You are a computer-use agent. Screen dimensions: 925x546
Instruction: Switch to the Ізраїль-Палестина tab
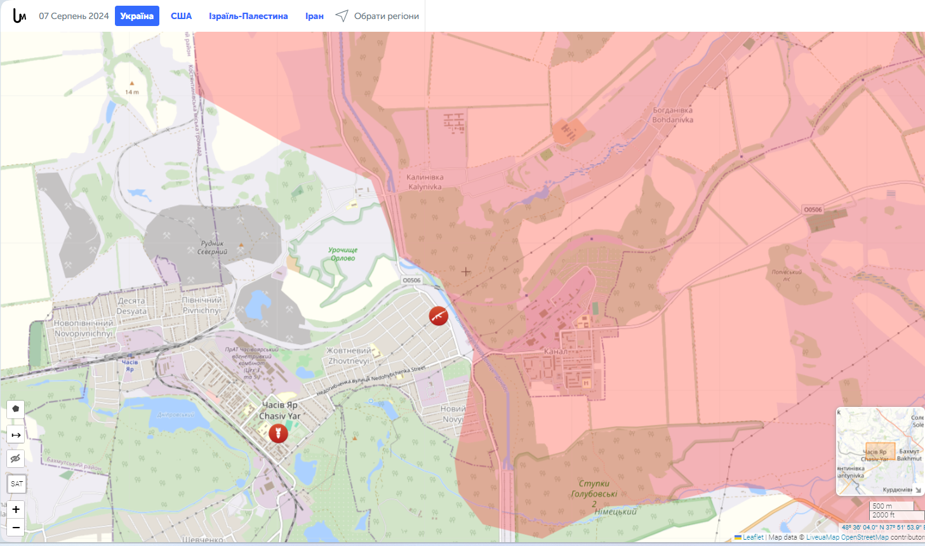(x=248, y=16)
